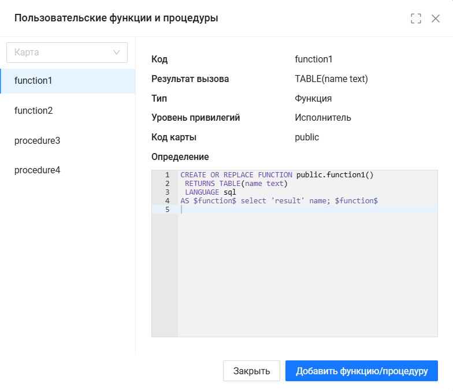Click line number 1 in editor gutter
This screenshot has height=391, width=453.
167,175
